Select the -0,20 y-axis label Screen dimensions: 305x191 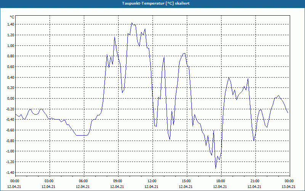pyautogui.click(x=10, y=109)
